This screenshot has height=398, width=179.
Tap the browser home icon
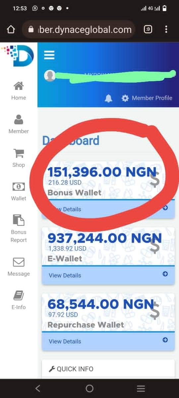point(11,30)
